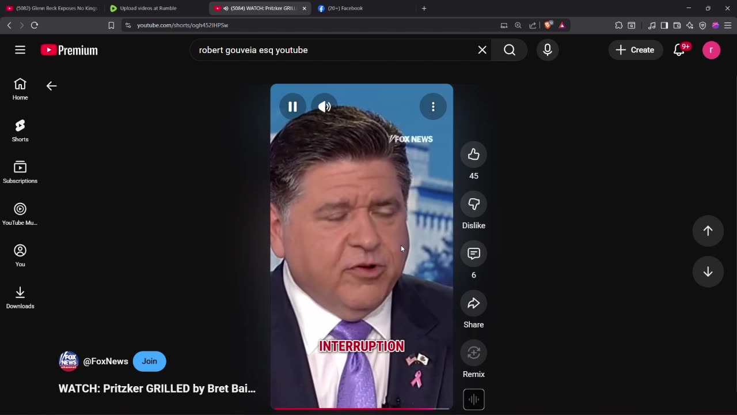Image resolution: width=737 pixels, height=415 pixels.
Task: Open YouTube notifications bell
Action: tap(679, 50)
